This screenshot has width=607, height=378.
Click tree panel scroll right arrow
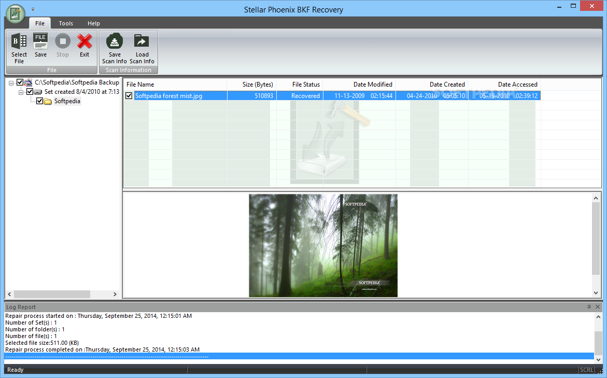[115, 295]
